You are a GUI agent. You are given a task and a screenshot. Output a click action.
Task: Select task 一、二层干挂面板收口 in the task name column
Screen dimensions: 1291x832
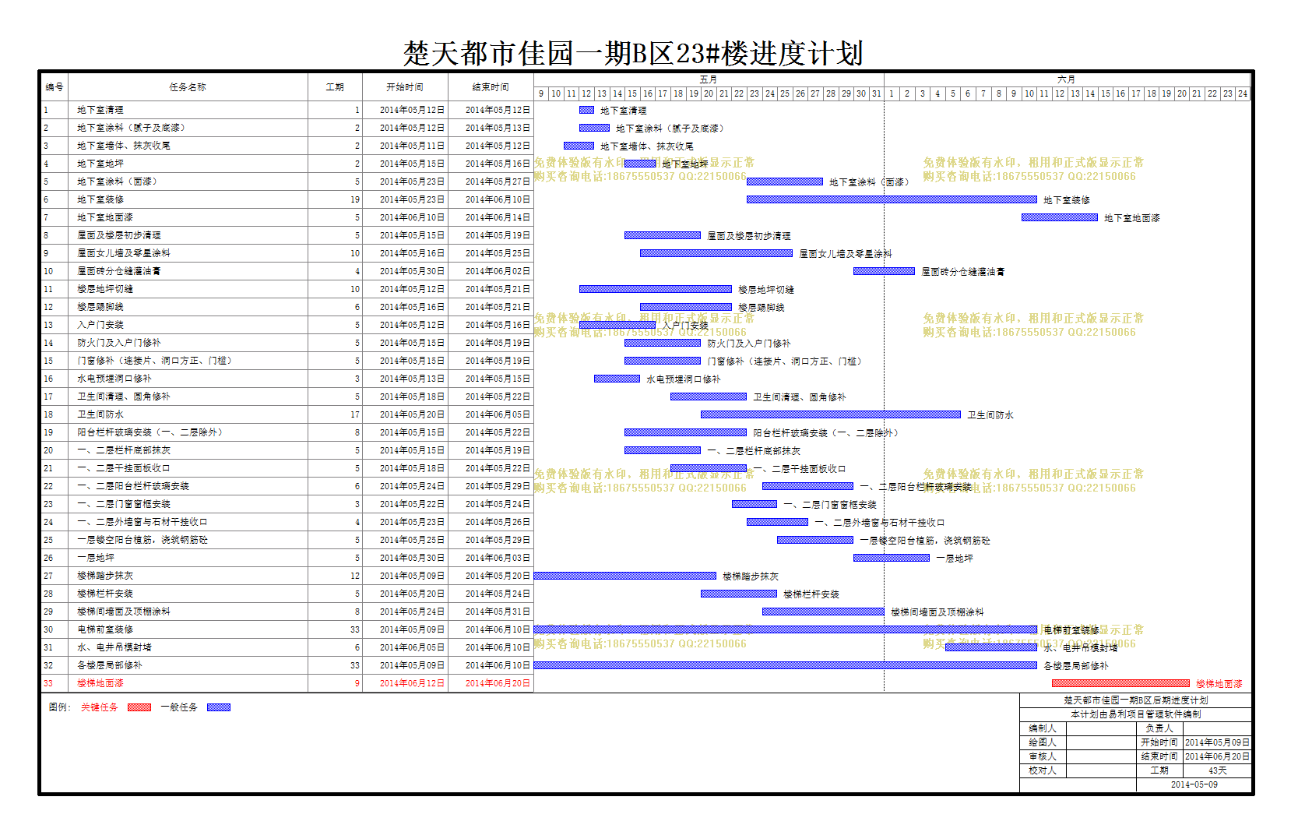(124, 468)
